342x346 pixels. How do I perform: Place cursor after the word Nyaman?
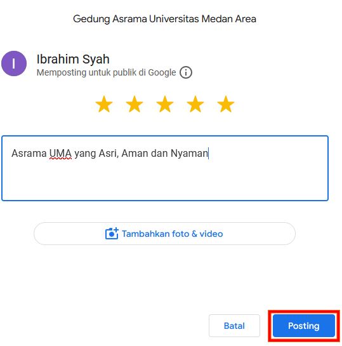coord(208,154)
